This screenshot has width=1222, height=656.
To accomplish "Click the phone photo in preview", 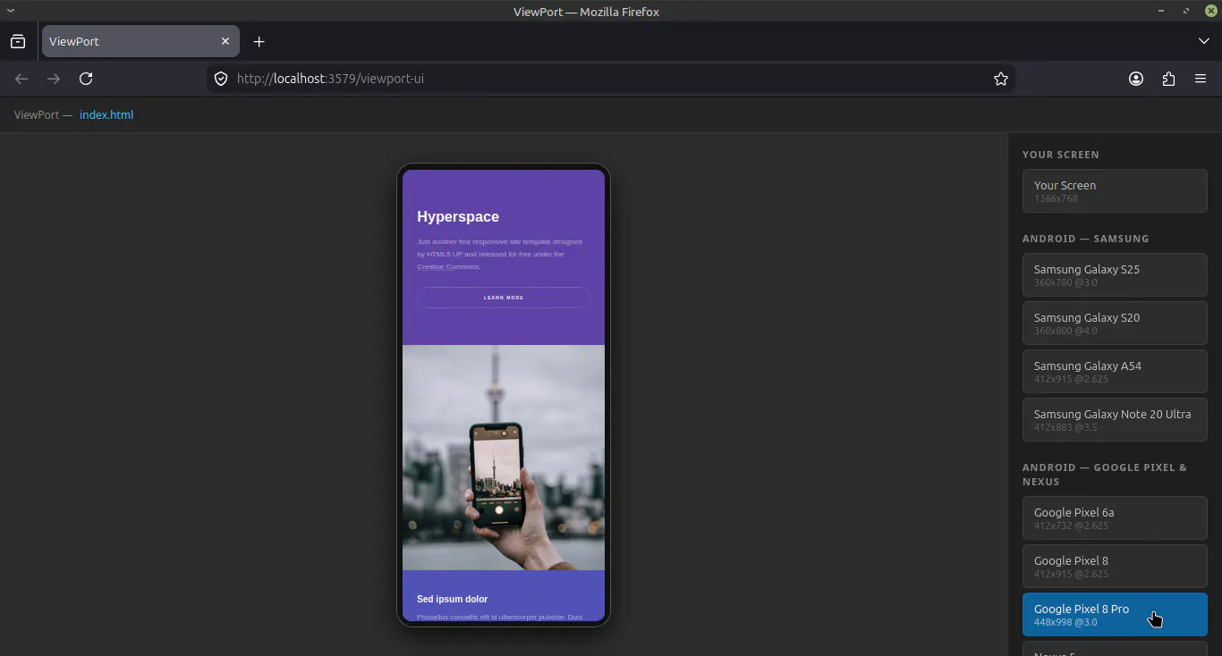I will (504, 458).
